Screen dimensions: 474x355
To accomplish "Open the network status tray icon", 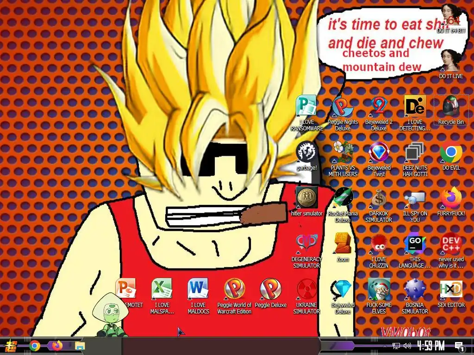I will tap(396, 346).
